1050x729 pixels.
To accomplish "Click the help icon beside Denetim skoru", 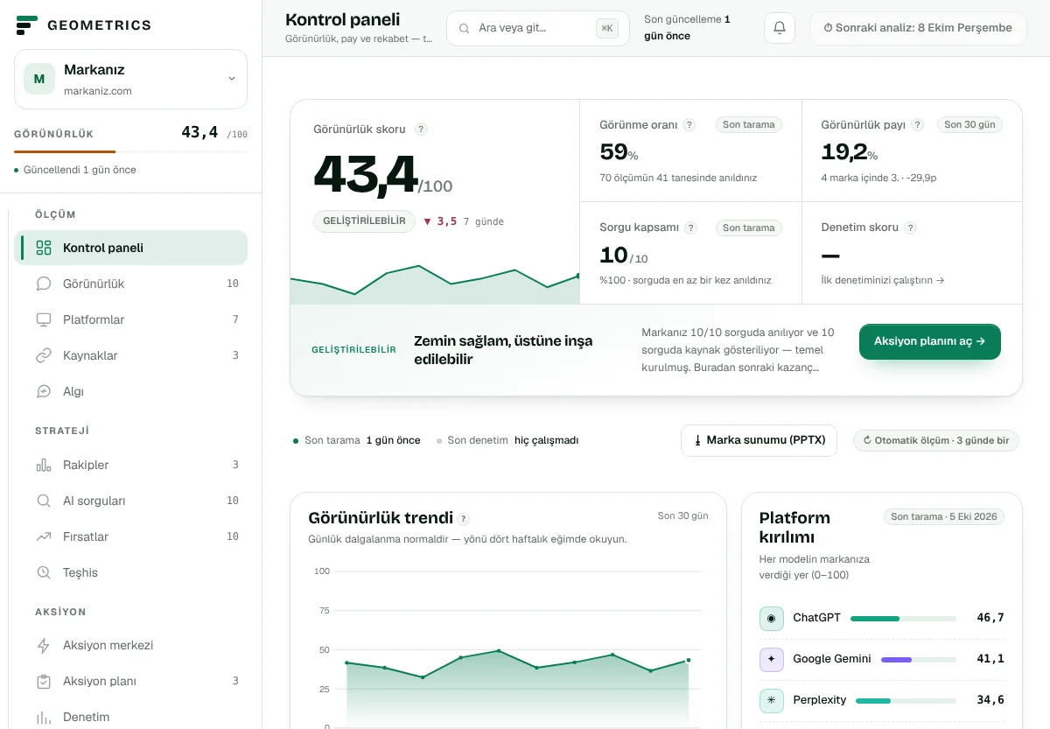I will (x=910, y=228).
